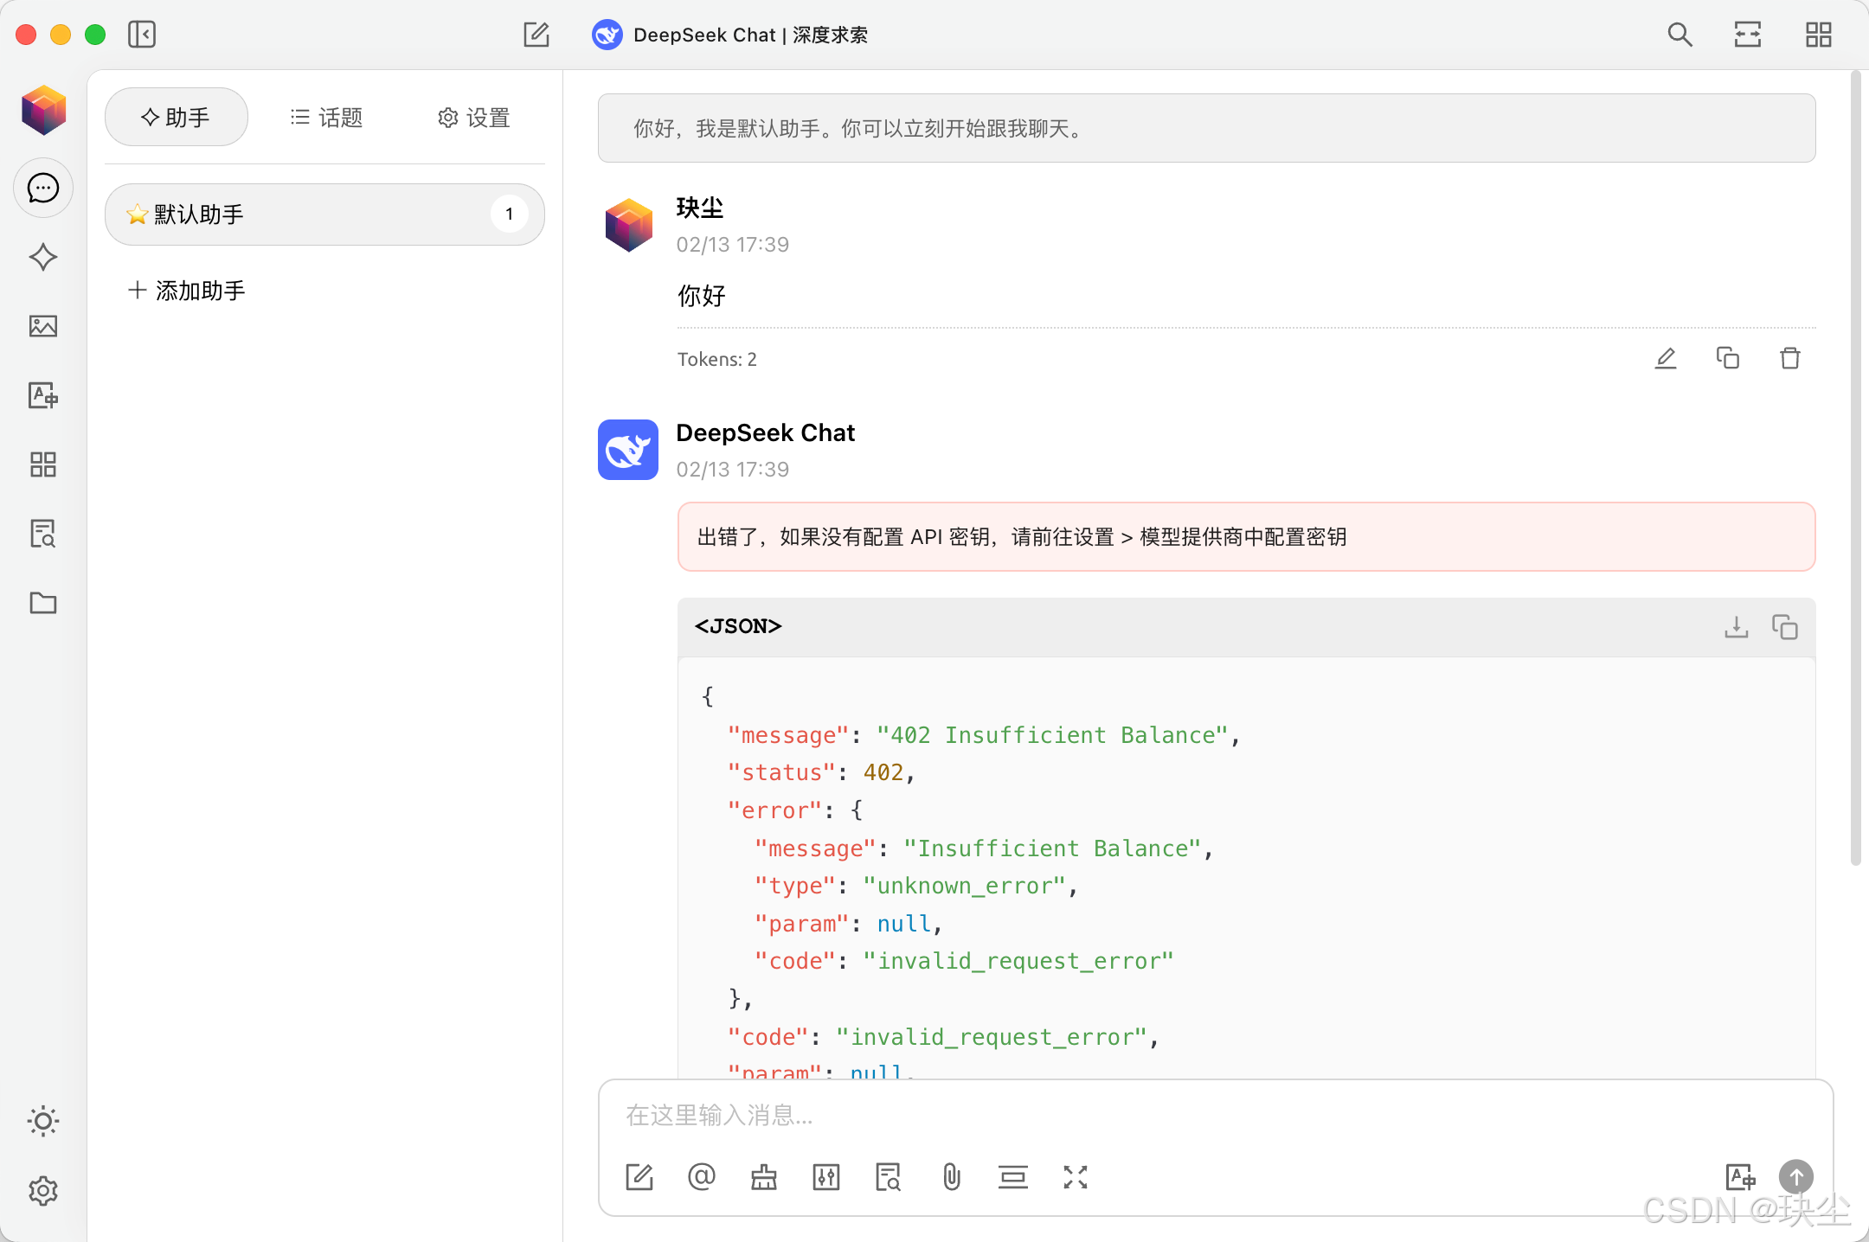The width and height of the screenshot is (1869, 1242).
Task: Click the @ mention model icon
Action: coord(702,1177)
